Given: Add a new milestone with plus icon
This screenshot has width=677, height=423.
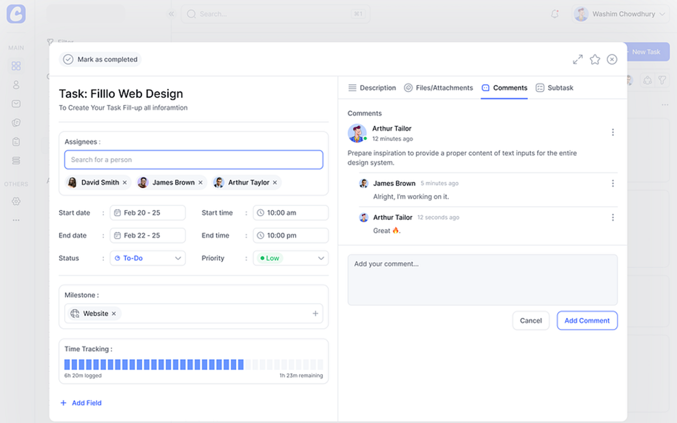Looking at the screenshot, I should click(x=315, y=314).
